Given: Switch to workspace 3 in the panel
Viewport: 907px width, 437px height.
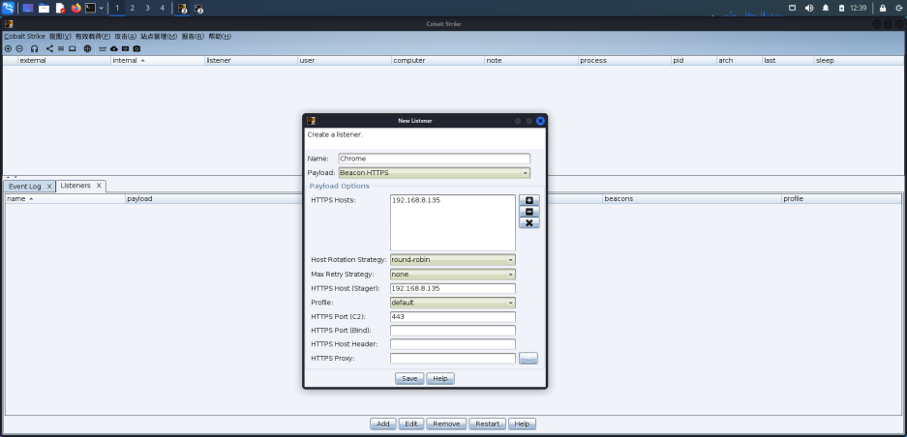Looking at the screenshot, I should tap(147, 8).
